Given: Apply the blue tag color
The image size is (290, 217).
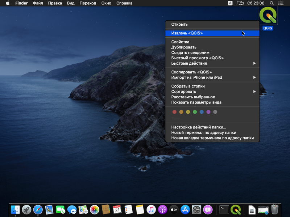Looking at the screenshot, I should click(x=202, y=112).
